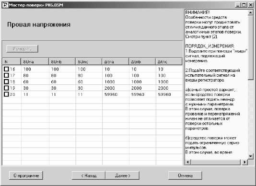
Task: Open the О программе dialog
Action: coord(26,175)
